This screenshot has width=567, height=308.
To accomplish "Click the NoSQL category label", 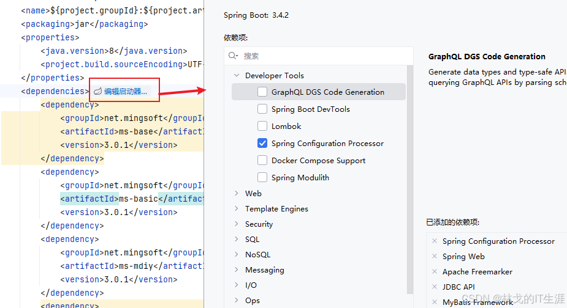I will (x=257, y=255).
